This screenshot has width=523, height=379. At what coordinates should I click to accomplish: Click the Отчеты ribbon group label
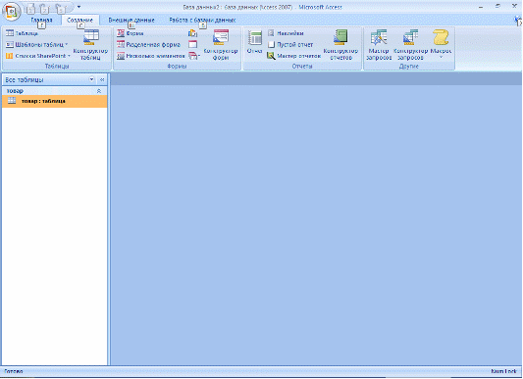point(302,67)
